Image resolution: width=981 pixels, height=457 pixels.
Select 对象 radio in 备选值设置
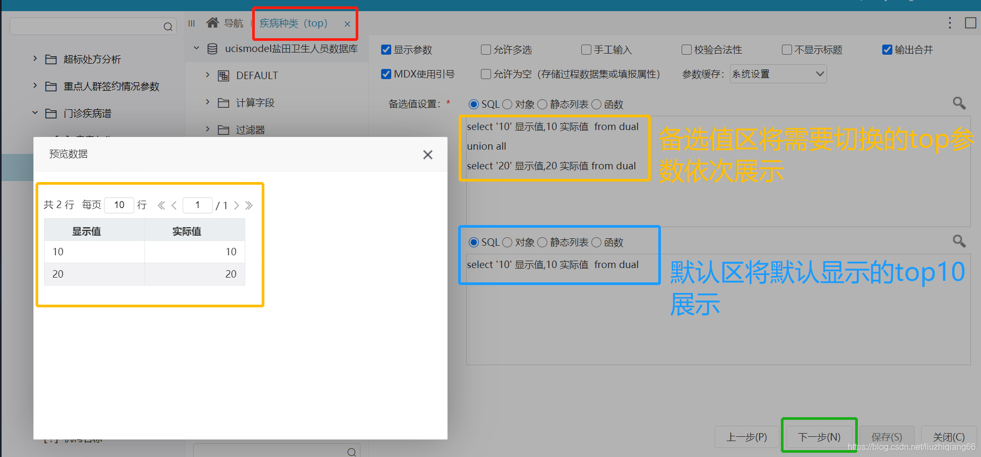(x=507, y=104)
